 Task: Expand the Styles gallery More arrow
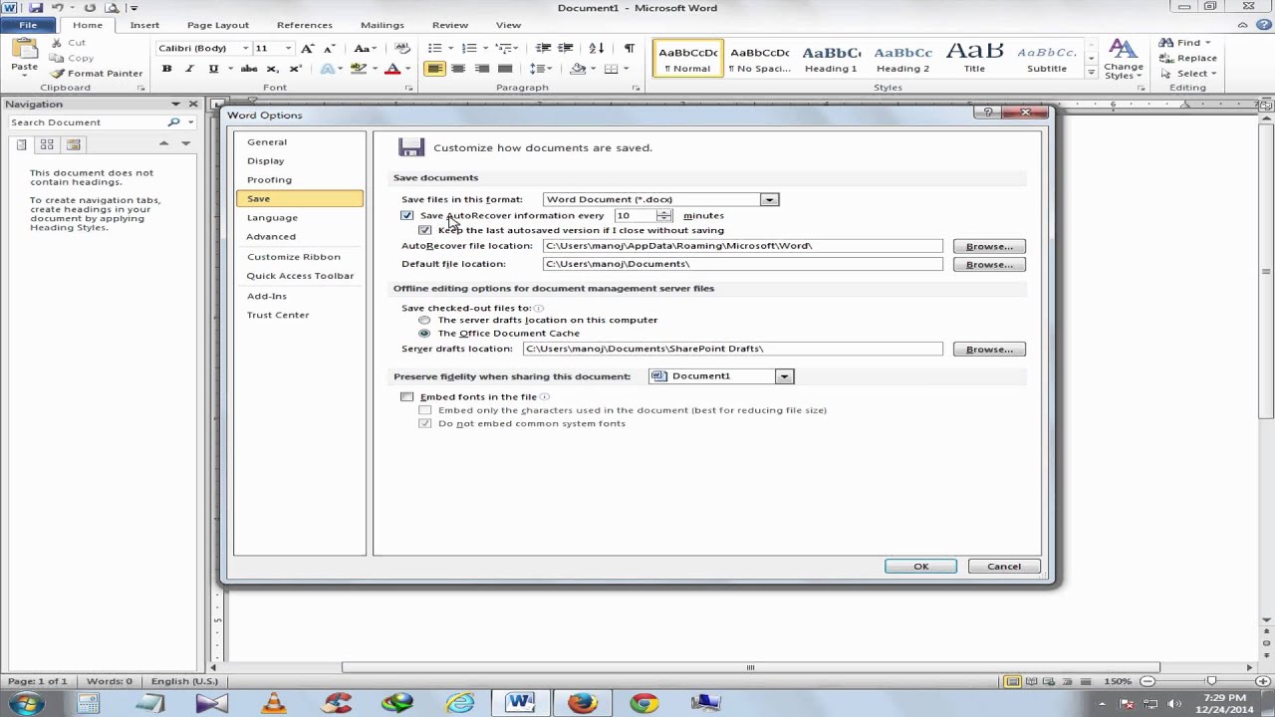(1091, 74)
